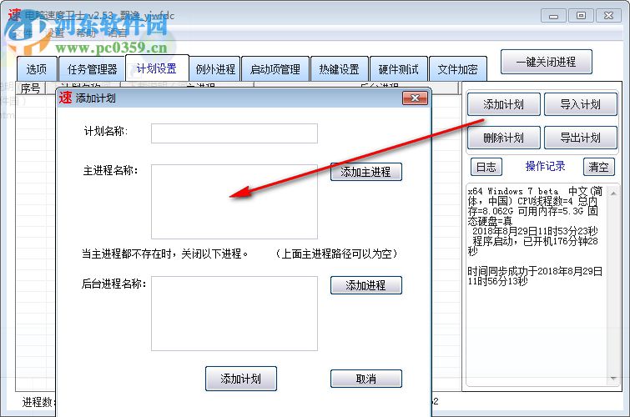
Task: Open the 日志 log button
Action: [486, 167]
